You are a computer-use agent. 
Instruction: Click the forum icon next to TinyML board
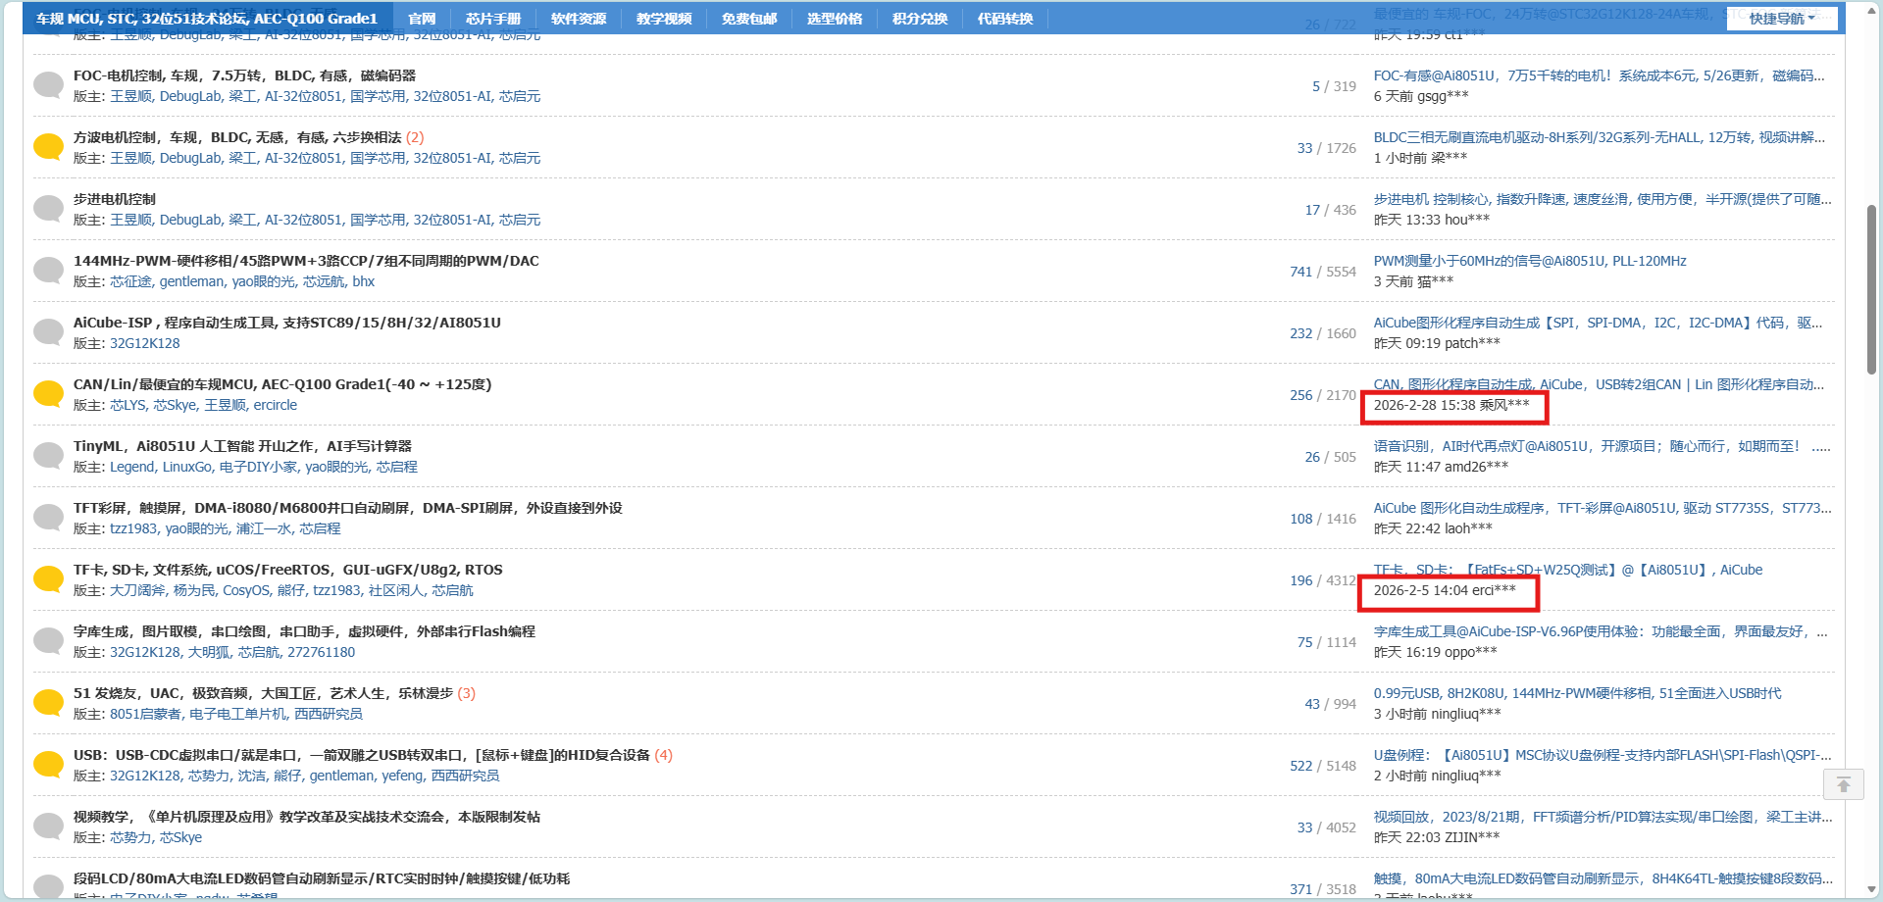pyautogui.click(x=48, y=455)
